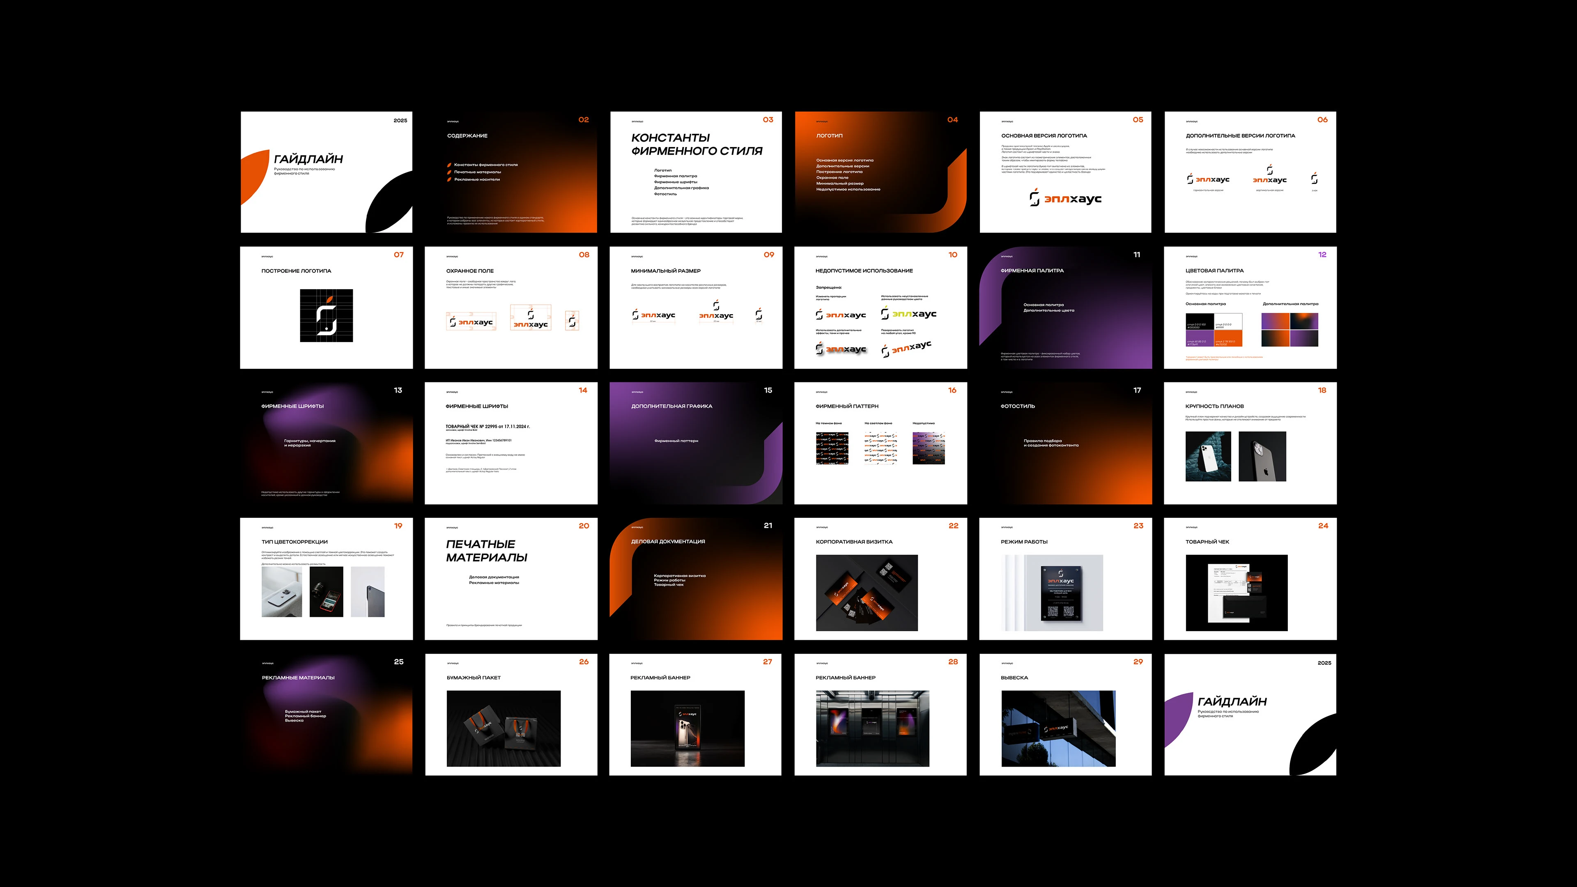Click the logo grid construction on slide 07
Image resolution: width=1577 pixels, height=887 pixels.
coord(326,315)
